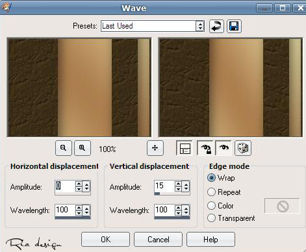Zoom in the preview with plus magnifier
The height and width of the screenshot is (252, 306).
coord(83,148)
